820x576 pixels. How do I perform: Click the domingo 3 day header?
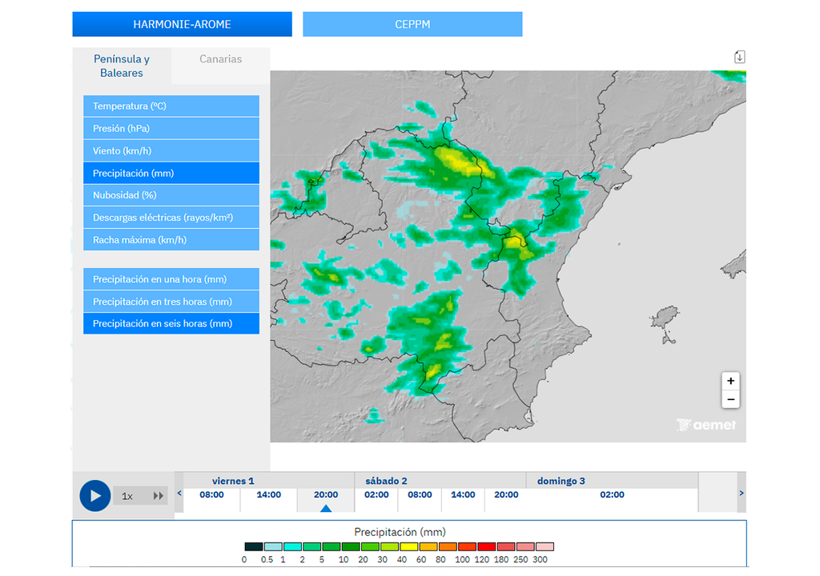coord(561,481)
